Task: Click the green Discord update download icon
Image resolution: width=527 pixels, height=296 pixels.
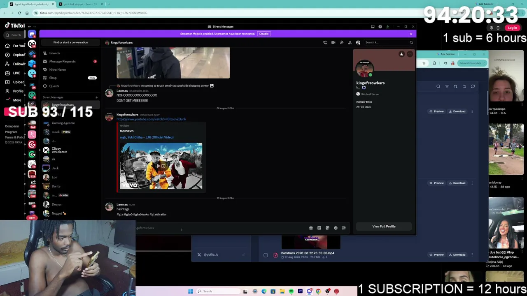Action: 387,27
